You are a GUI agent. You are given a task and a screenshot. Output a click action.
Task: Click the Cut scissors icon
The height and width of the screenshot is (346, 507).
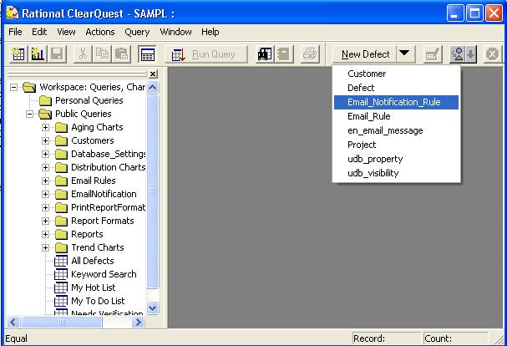83,54
